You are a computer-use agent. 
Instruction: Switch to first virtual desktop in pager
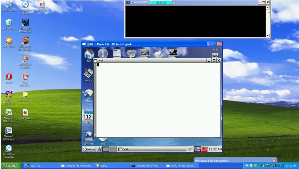click(x=106, y=149)
